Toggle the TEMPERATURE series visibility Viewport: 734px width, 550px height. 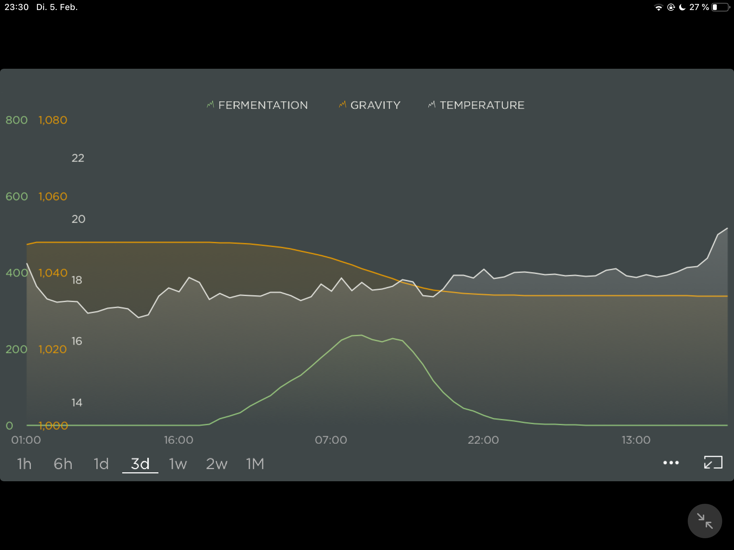(482, 105)
